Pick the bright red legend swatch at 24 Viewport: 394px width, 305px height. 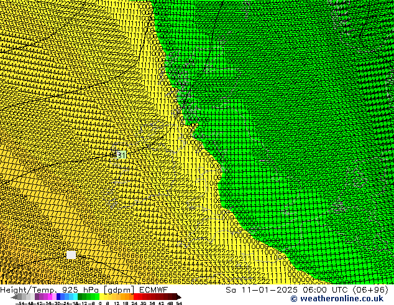135,297
